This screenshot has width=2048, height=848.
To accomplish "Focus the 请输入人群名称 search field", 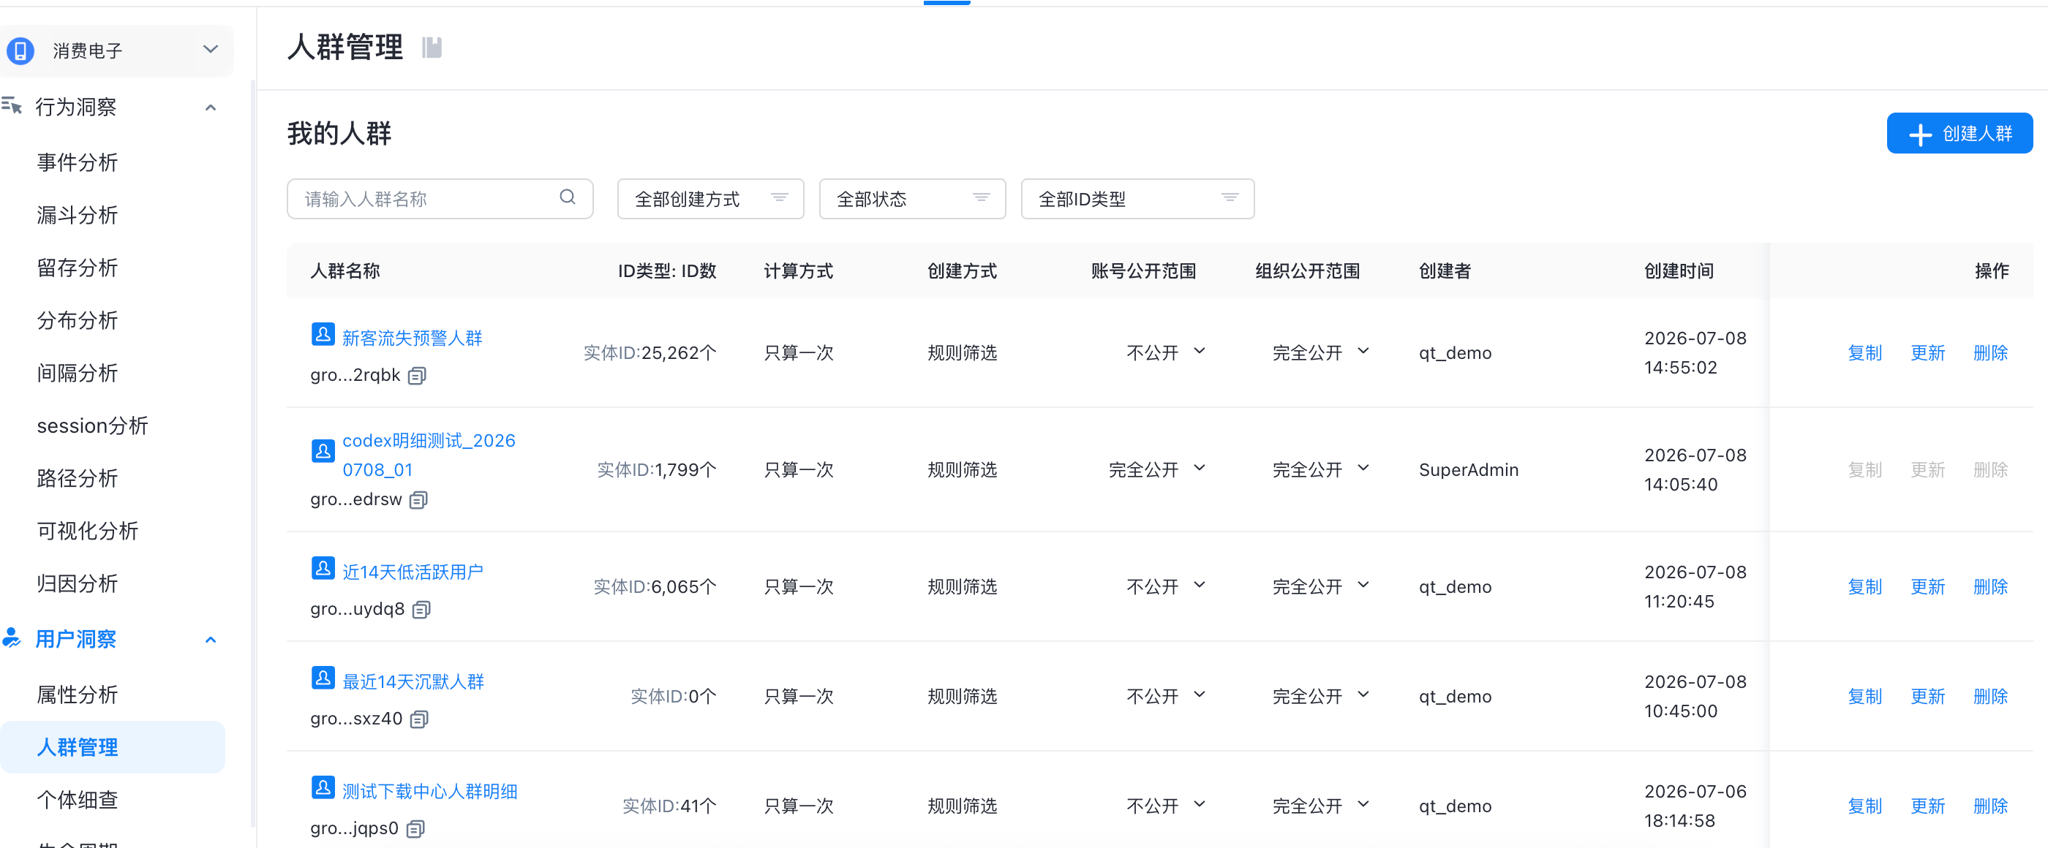I will (440, 199).
